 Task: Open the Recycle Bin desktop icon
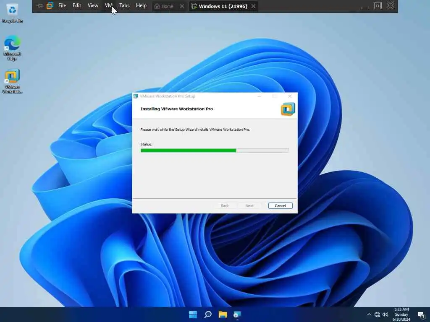[x=12, y=13]
